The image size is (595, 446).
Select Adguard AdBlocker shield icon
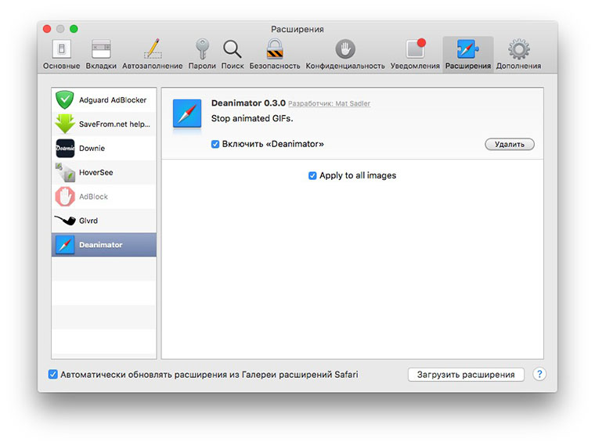pos(65,99)
